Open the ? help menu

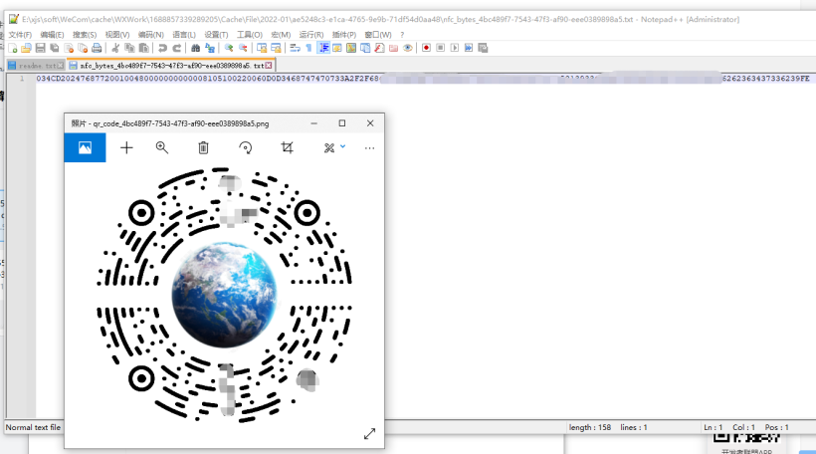402,35
